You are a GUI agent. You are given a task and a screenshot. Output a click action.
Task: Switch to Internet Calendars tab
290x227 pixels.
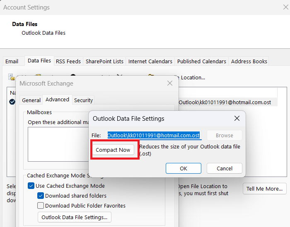[x=150, y=61]
